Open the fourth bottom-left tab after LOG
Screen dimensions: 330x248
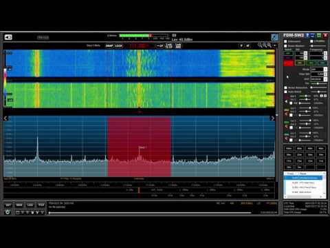(41, 205)
